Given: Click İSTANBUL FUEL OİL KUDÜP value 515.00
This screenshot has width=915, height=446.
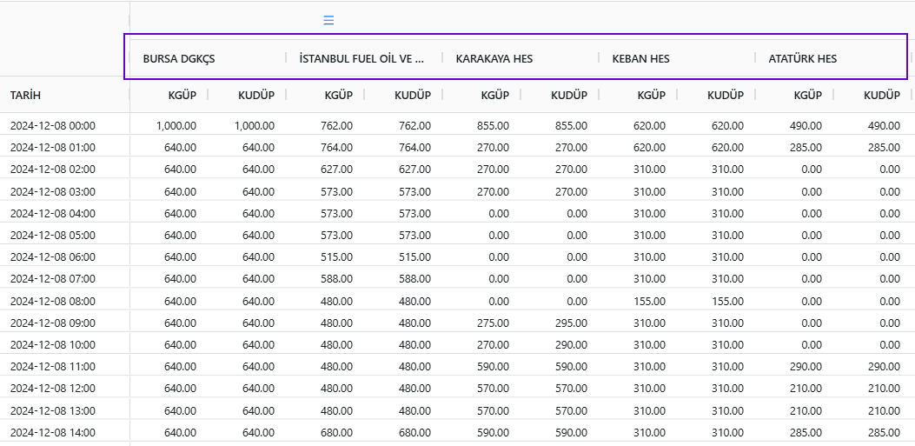Looking at the screenshot, I should (x=414, y=257).
